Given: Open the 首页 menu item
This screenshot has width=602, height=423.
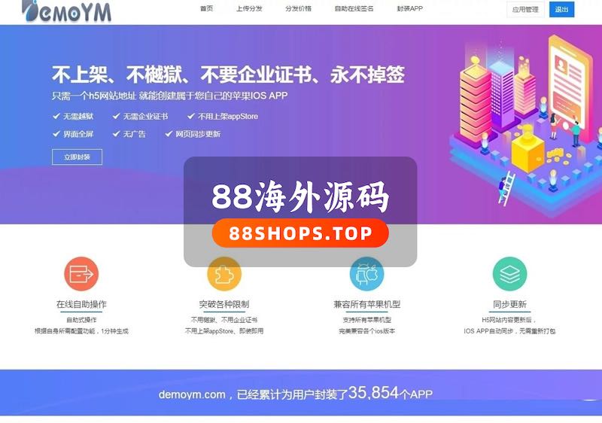Looking at the screenshot, I should 206,8.
